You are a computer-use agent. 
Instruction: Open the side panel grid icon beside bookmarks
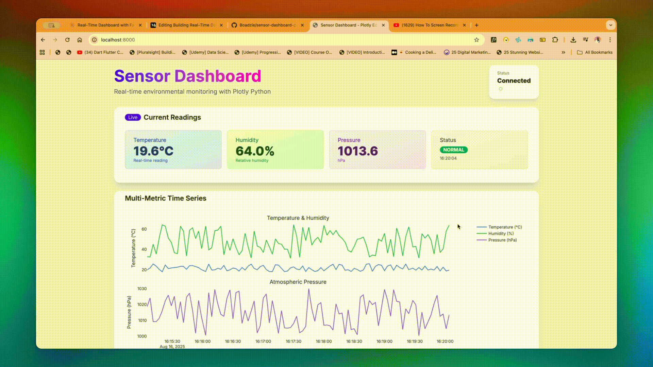42,52
